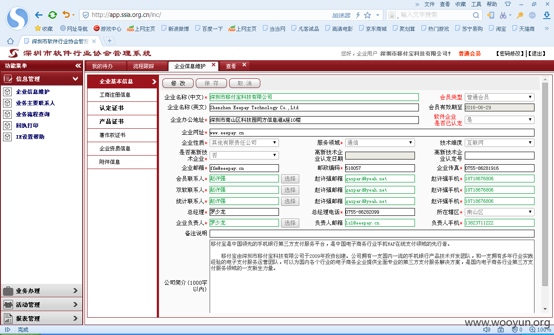Click the 取消 button

click(245, 83)
